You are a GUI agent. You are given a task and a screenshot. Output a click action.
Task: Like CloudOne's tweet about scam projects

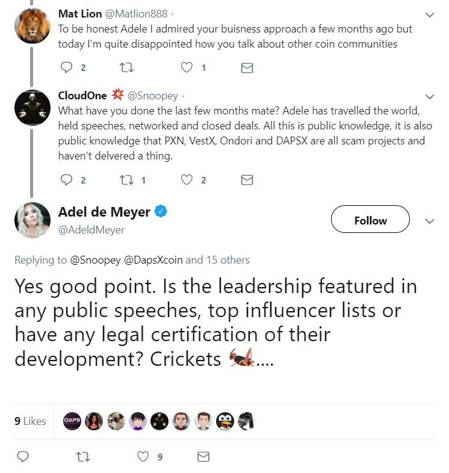(187, 179)
